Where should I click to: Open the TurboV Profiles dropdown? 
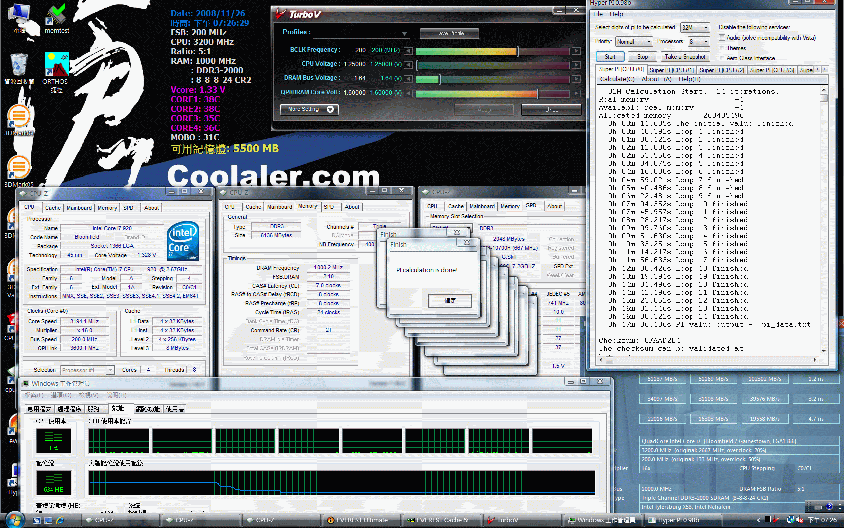[x=404, y=33]
